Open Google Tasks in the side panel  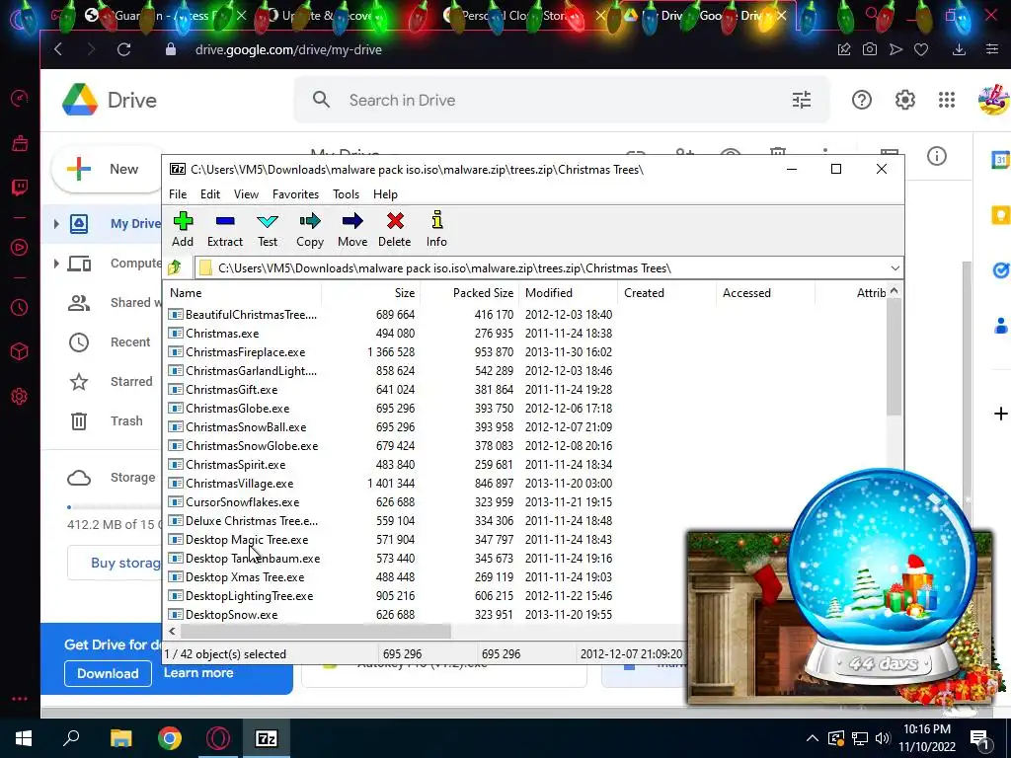1000,269
